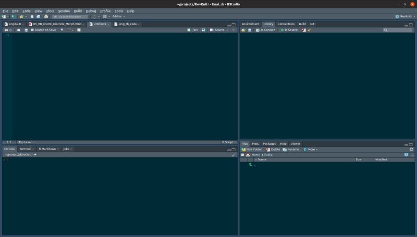The height and width of the screenshot is (237, 417).
Task: Click the Open File folder icon
Action: click(x=21, y=17)
